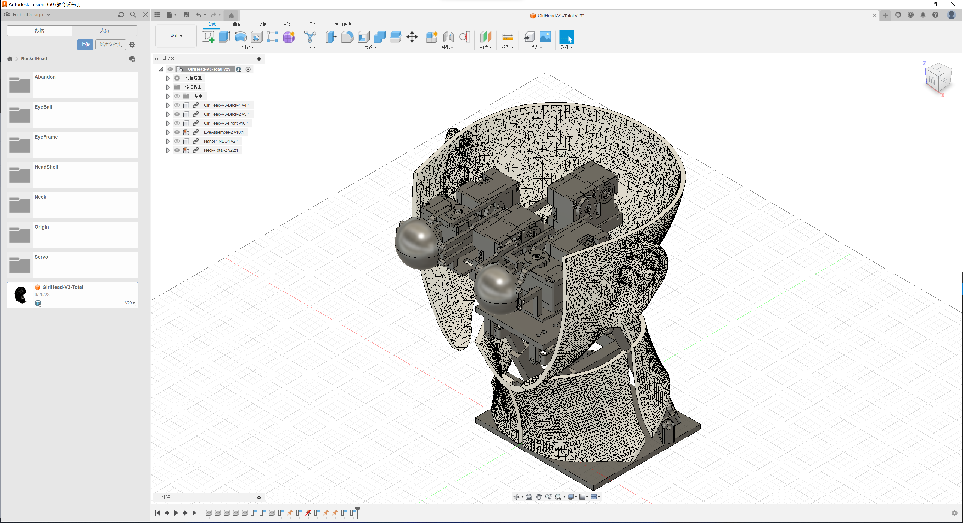Image resolution: width=963 pixels, height=523 pixels.
Task: Switch to the 网格 tab
Action: (262, 24)
